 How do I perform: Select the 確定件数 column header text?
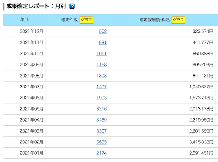tap(69, 20)
